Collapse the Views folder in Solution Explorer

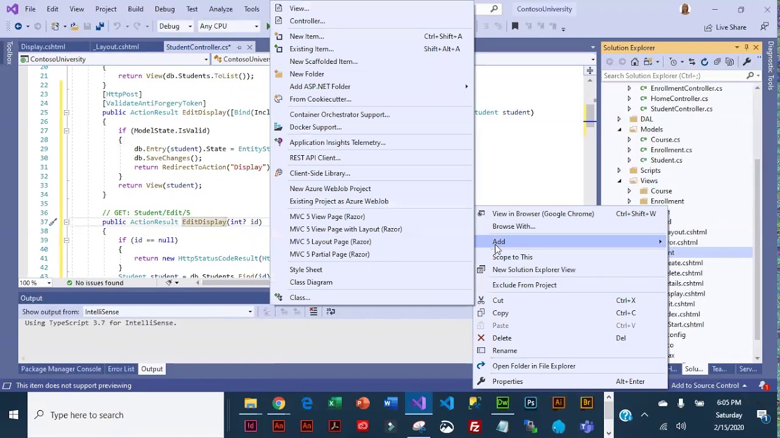(619, 181)
